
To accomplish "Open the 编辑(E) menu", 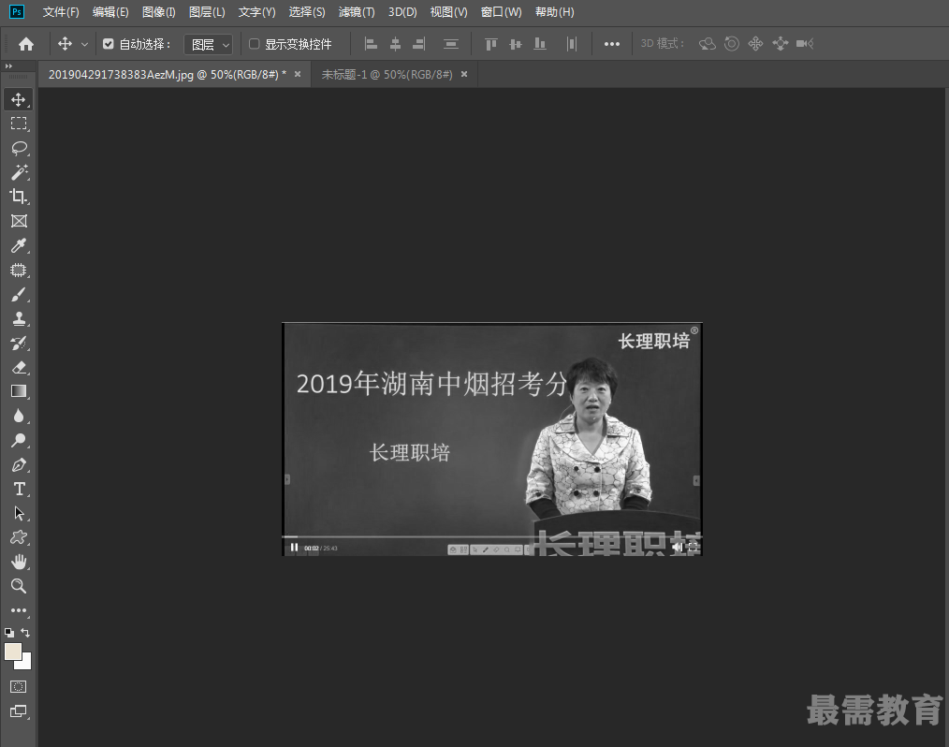I will pos(110,12).
